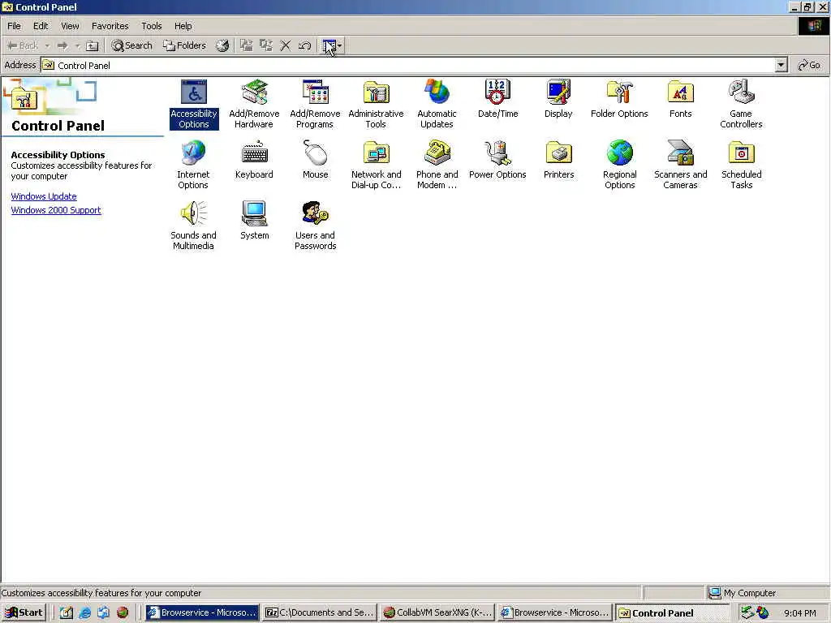Open Folder Options icon

(x=619, y=99)
